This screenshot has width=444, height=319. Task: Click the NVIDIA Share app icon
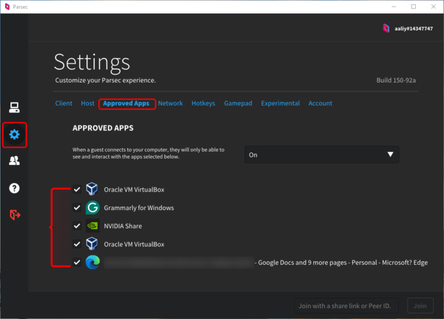point(92,226)
